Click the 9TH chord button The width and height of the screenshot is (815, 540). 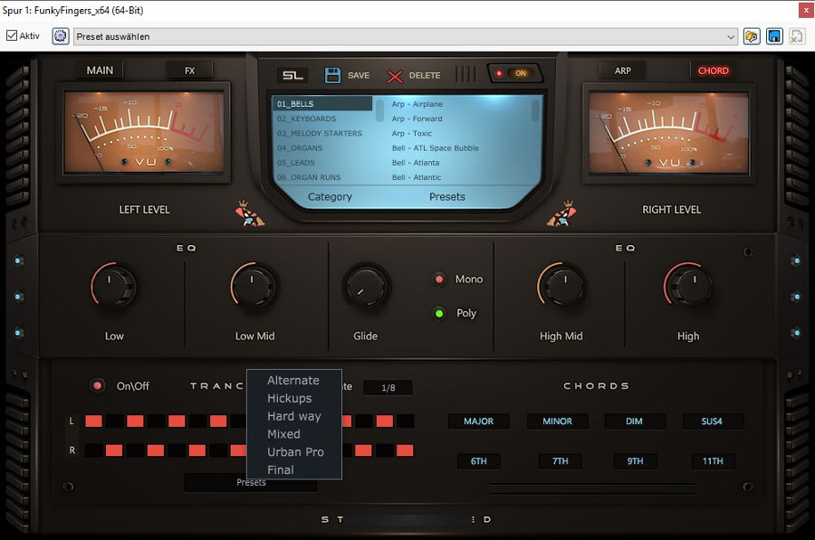coord(635,461)
